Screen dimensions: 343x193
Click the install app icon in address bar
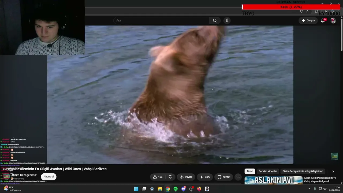click(x=301, y=11)
